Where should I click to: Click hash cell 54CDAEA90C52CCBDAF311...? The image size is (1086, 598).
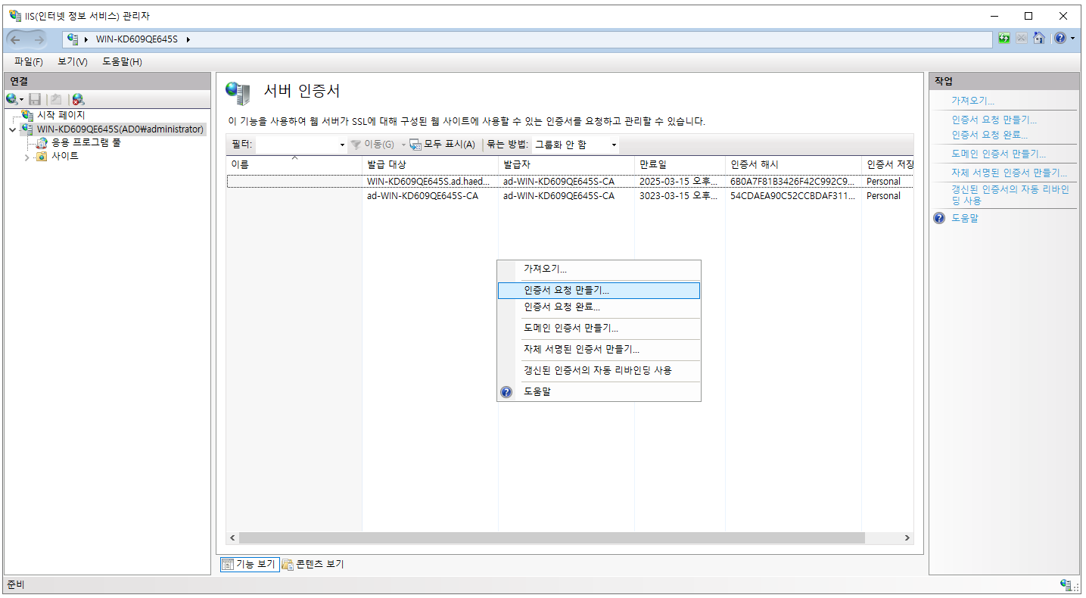pos(792,195)
